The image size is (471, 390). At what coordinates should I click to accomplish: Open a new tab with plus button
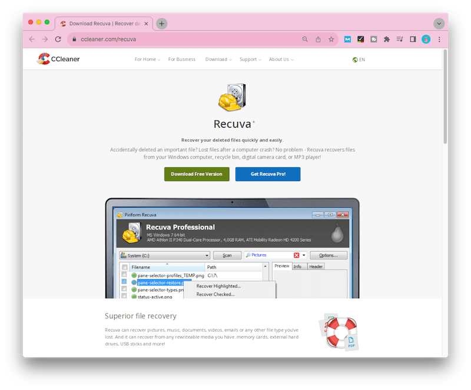coord(161,24)
